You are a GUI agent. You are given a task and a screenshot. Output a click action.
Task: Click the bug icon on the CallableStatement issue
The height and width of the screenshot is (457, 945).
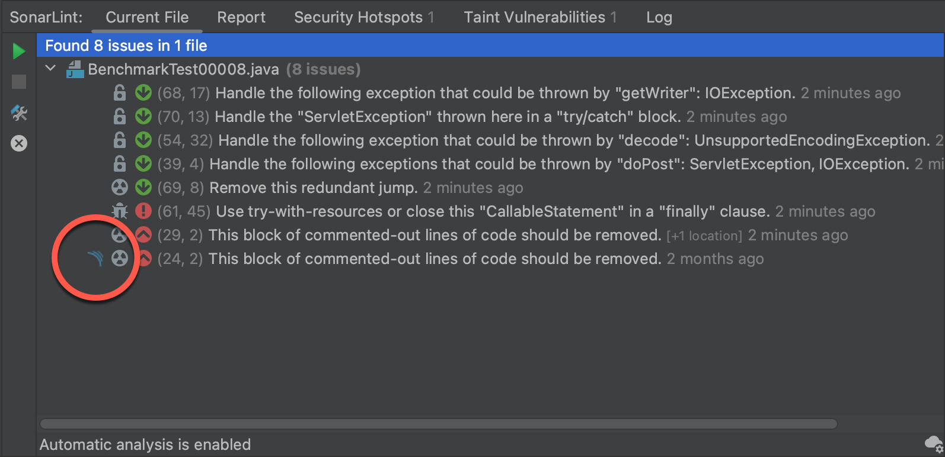point(120,211)
